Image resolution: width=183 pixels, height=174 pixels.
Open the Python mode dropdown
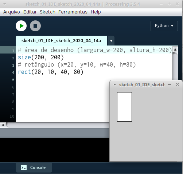pyautogui.click(x=164, y=26)
